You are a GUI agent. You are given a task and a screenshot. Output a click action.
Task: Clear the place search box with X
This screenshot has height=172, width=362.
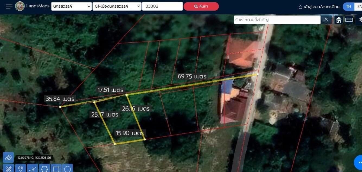coord(326,20)
